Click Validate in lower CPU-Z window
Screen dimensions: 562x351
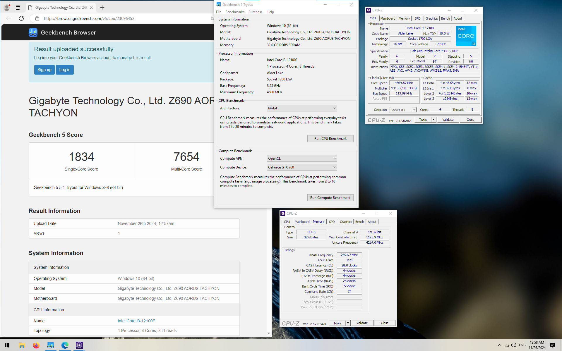tap(362, 323)
